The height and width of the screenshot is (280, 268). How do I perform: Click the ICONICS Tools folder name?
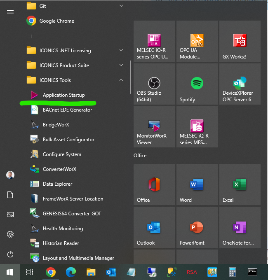point(55,80)
